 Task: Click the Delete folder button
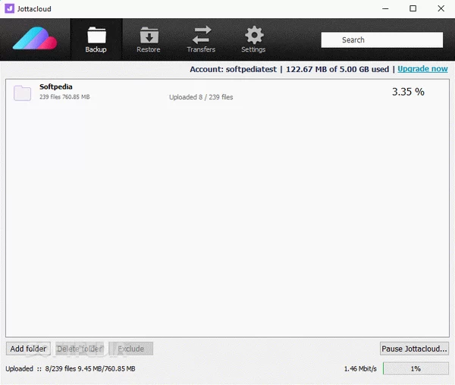(80, 349)
